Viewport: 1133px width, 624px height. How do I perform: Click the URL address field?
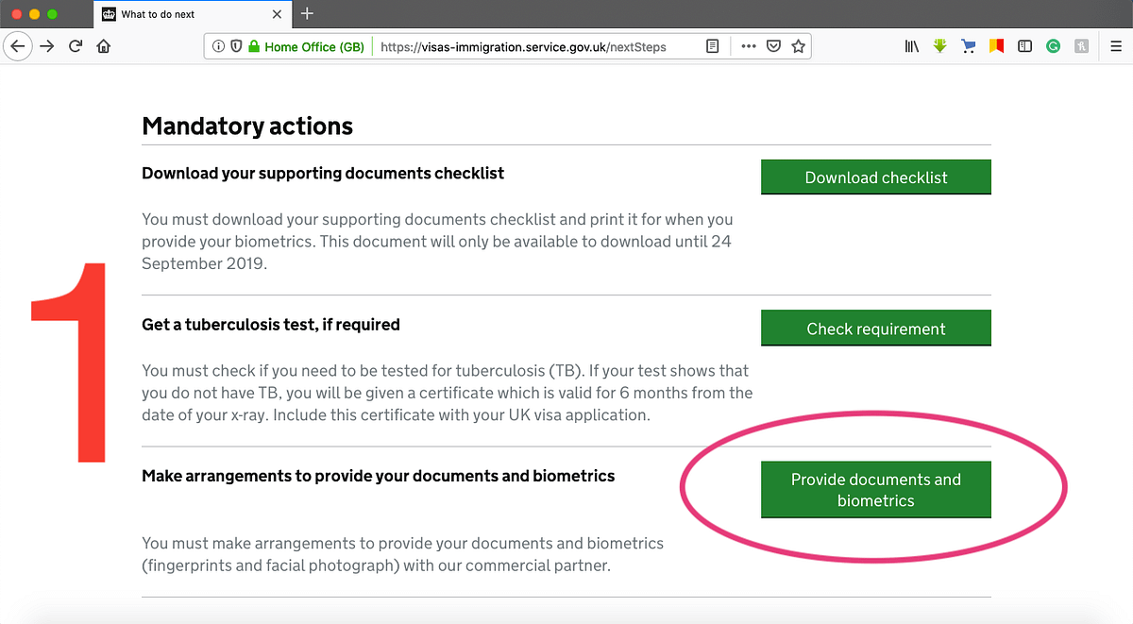point(529,46)
